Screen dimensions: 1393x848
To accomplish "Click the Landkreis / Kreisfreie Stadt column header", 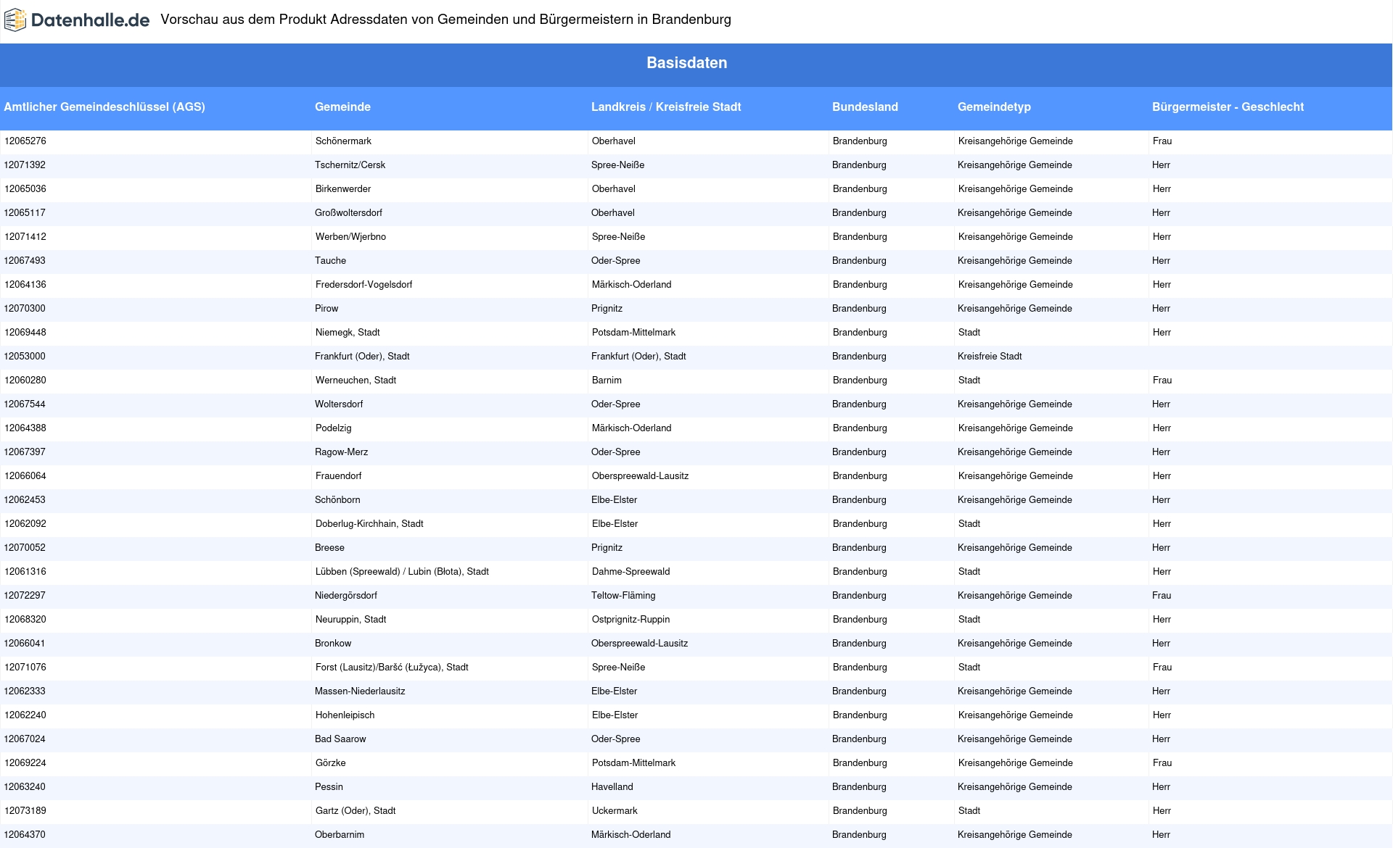I will (x=708, y=107).
